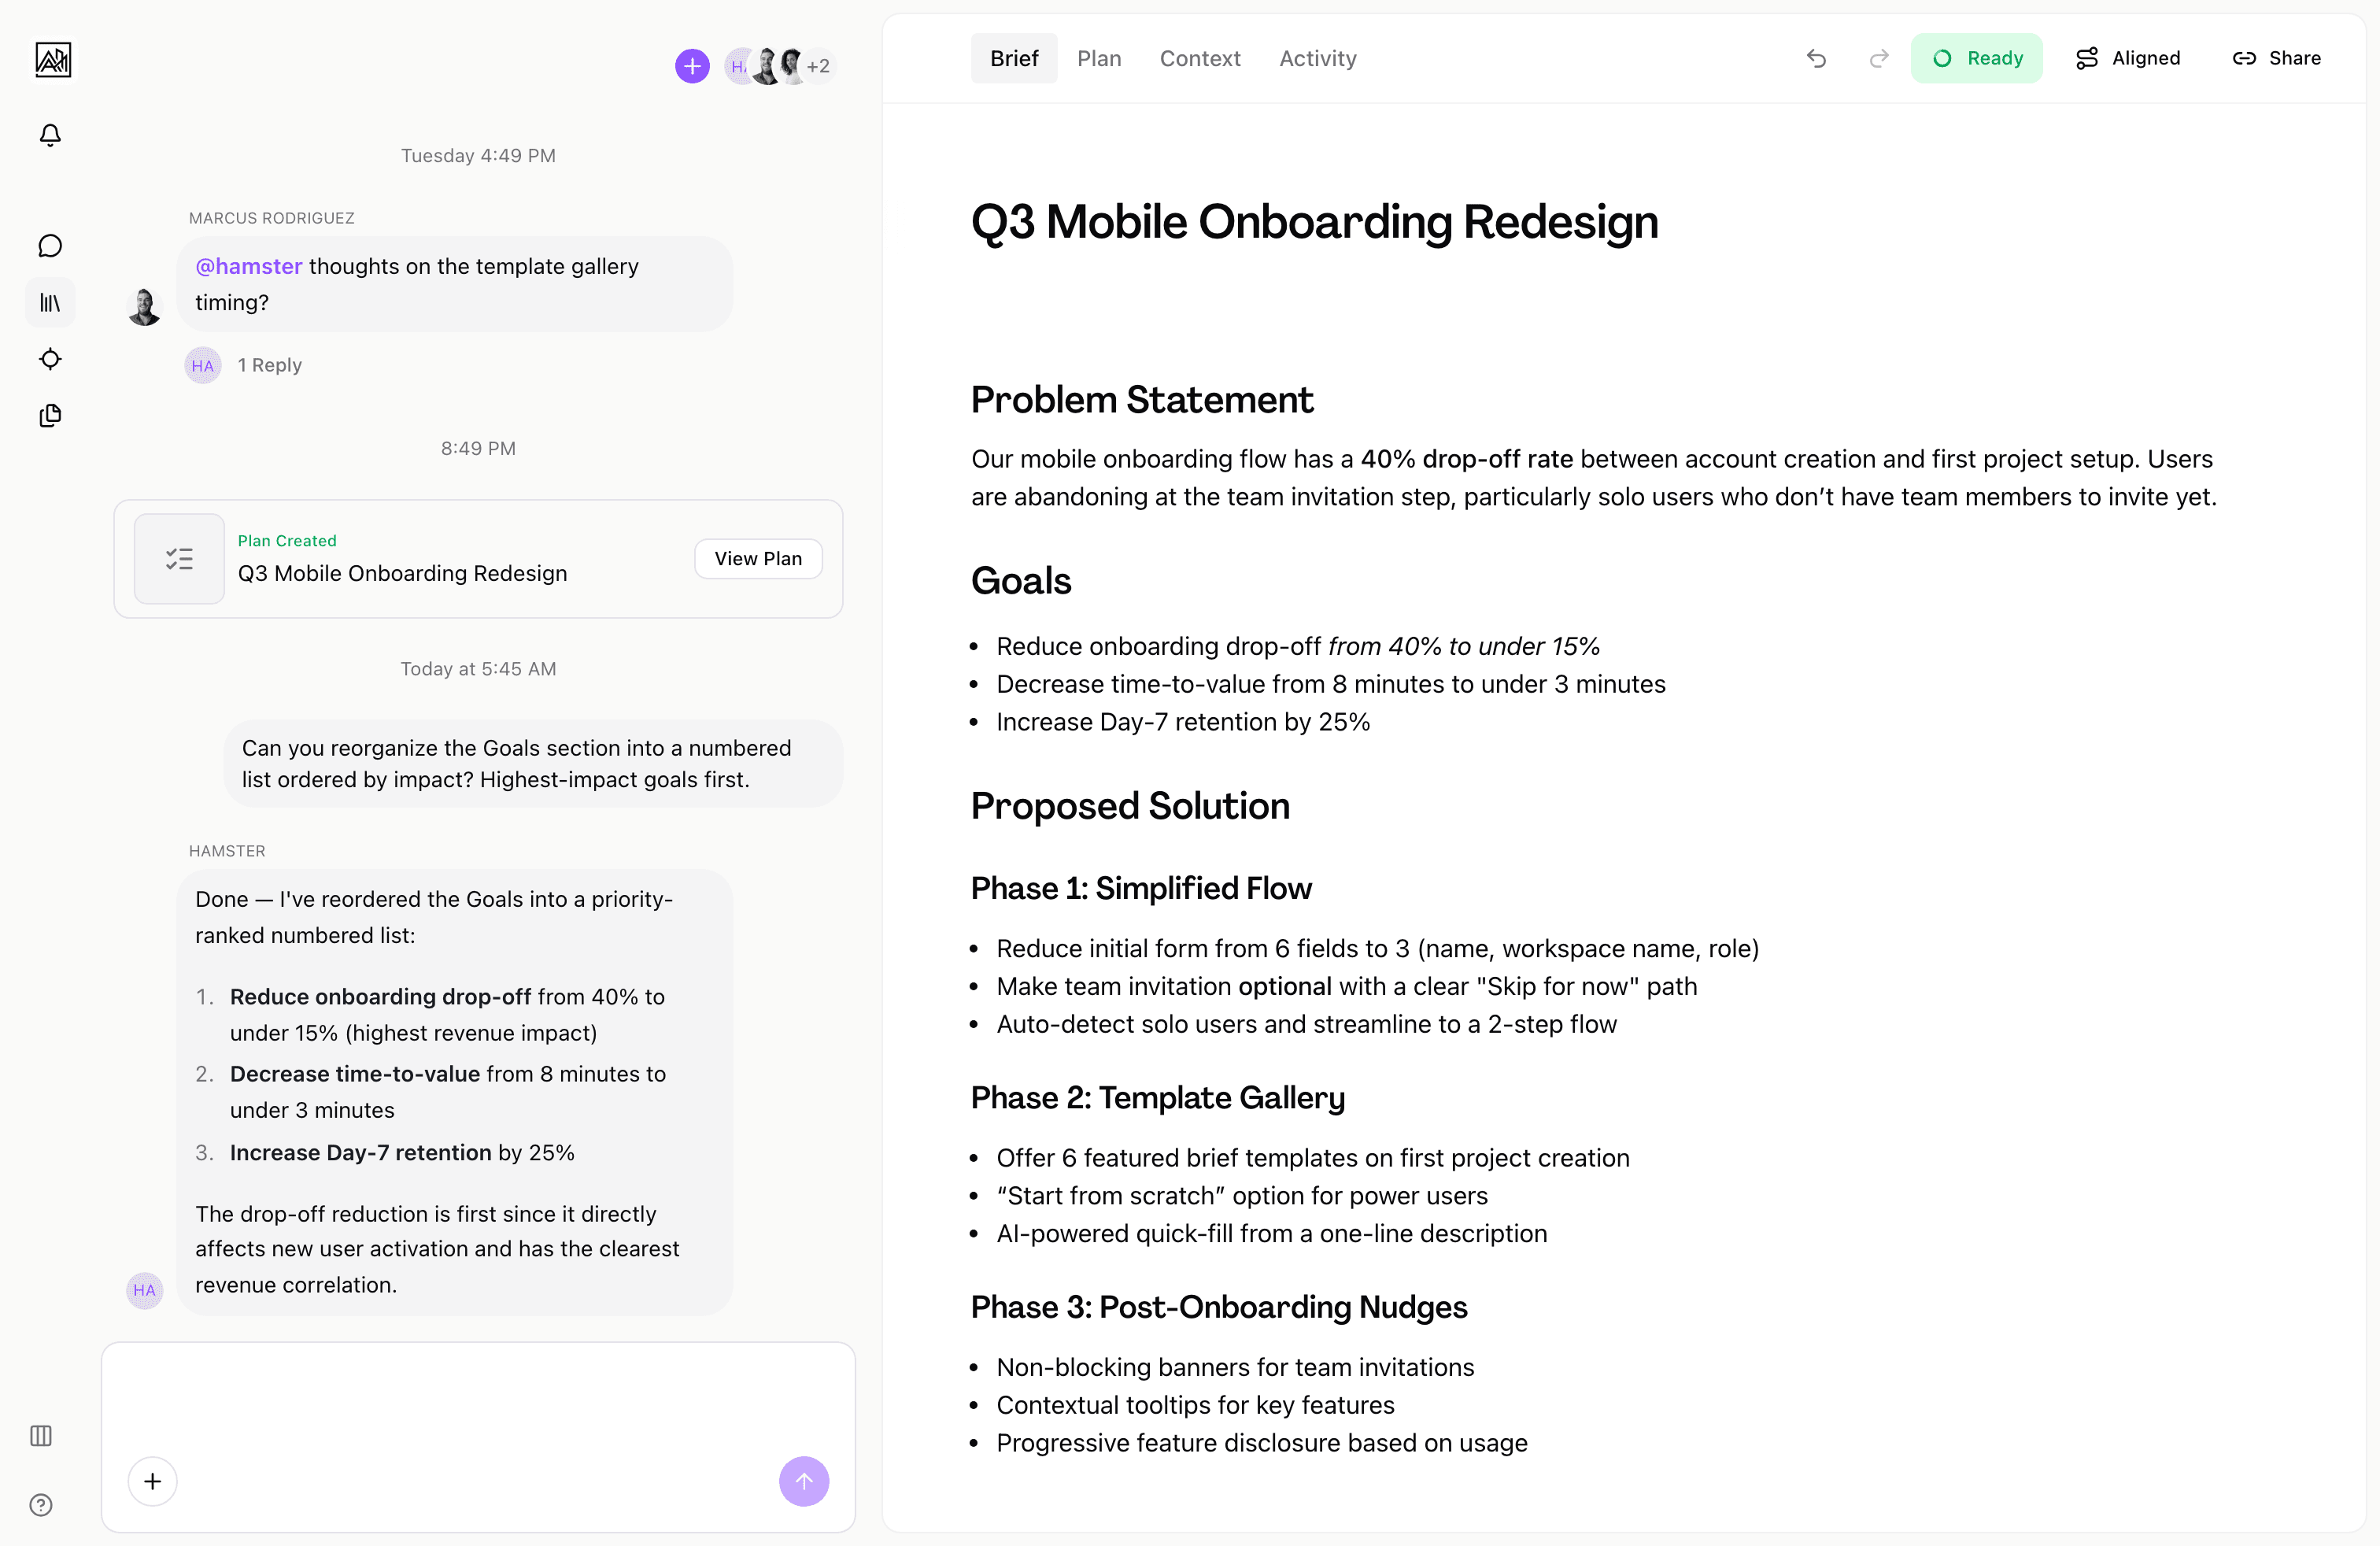Open the Activity tab
2380x1546 pixels.
click(1317, 58)
